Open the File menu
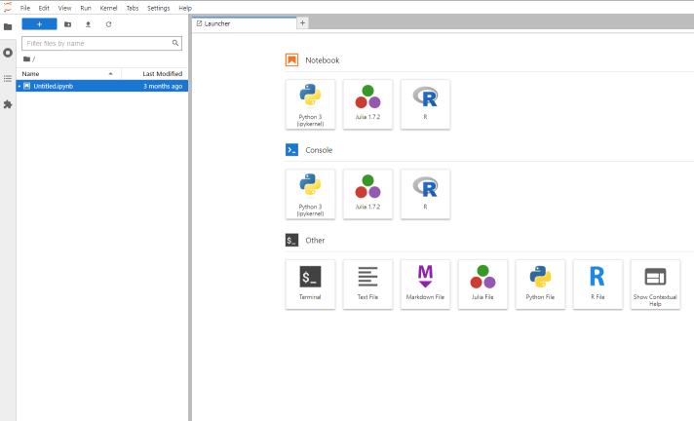694x421 pixels. (25, 8)
